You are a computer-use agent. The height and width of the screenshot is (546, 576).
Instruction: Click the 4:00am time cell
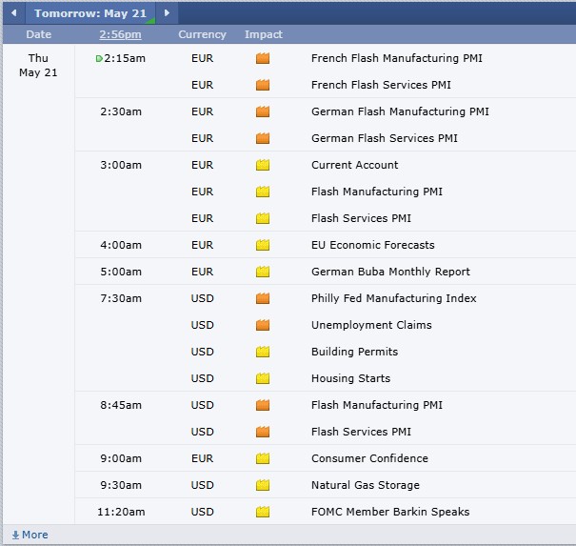pyautogui.click(x=121, y=245)
